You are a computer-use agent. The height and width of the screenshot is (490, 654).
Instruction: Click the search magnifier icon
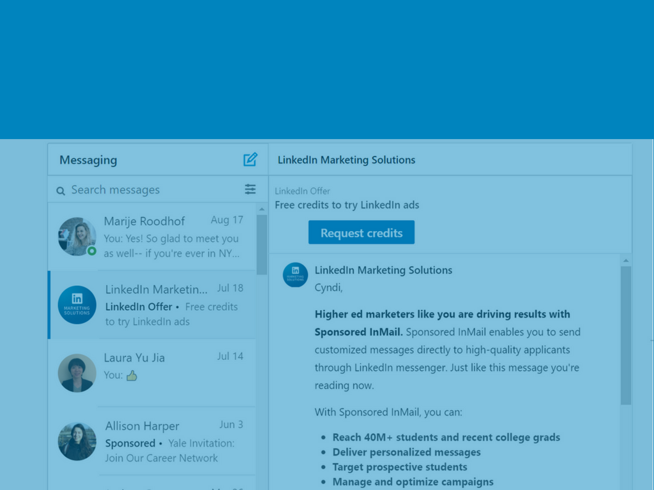[x=61, y=191]
